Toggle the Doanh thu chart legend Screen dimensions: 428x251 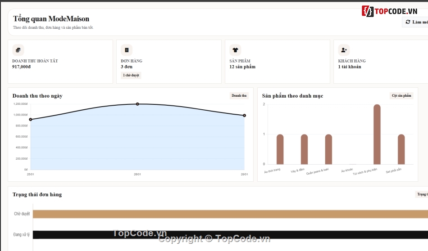point(239,96)
